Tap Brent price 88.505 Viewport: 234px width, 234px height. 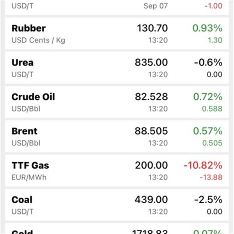(x=151, y=131)
